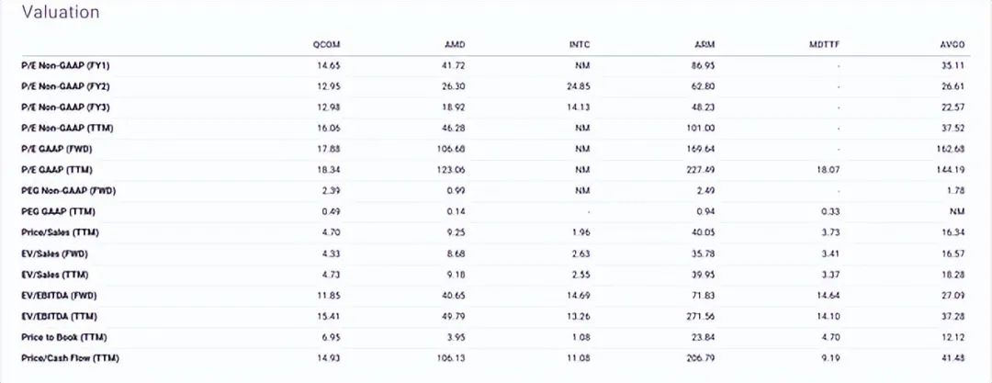Select the P/E Non-GAAP (FY1) row label
The height and width of the screenshot is (383, 992).
pyautogui.click(x=66, y=65)
